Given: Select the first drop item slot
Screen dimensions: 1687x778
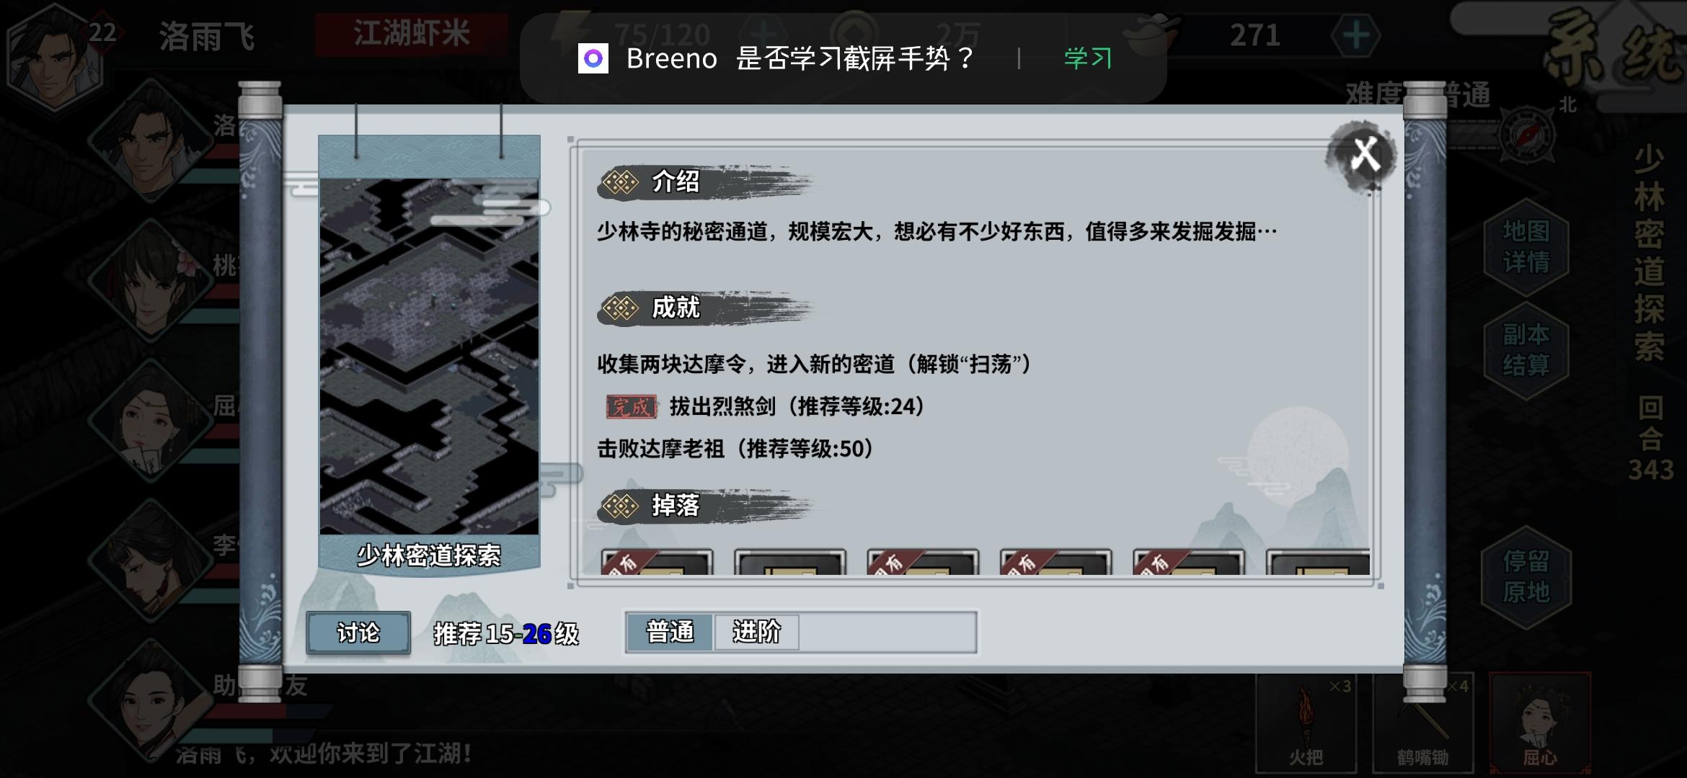Looking at the screenshot, I should pyautogui.click(x=657, y=562).
